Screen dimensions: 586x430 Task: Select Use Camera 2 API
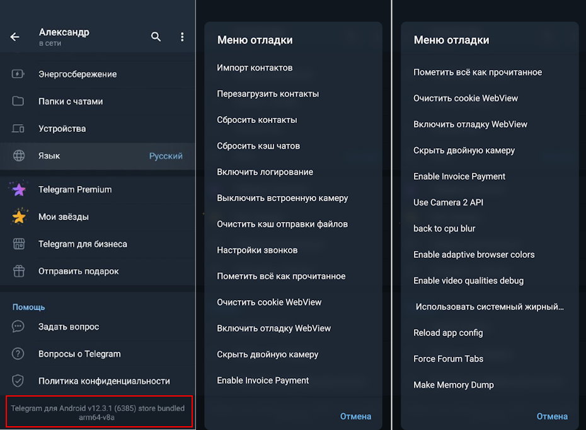pyautogui.click(x=448, y=202)
